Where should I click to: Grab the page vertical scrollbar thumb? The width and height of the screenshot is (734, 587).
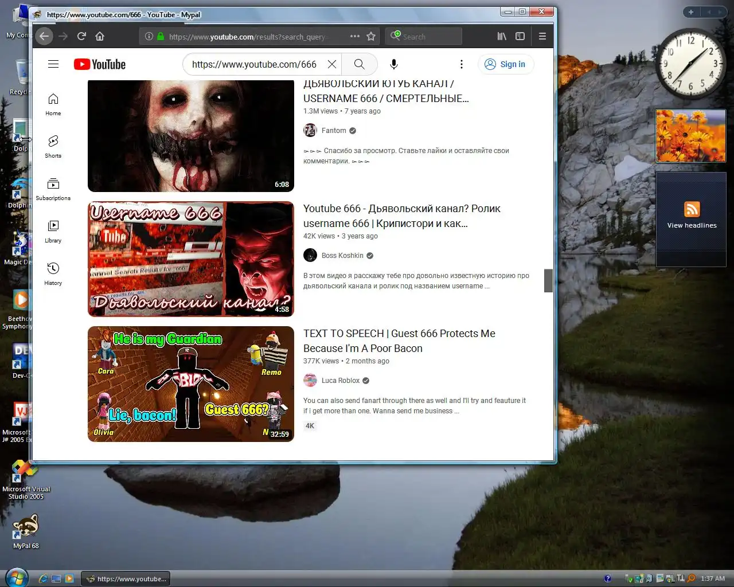coord(548,280)
